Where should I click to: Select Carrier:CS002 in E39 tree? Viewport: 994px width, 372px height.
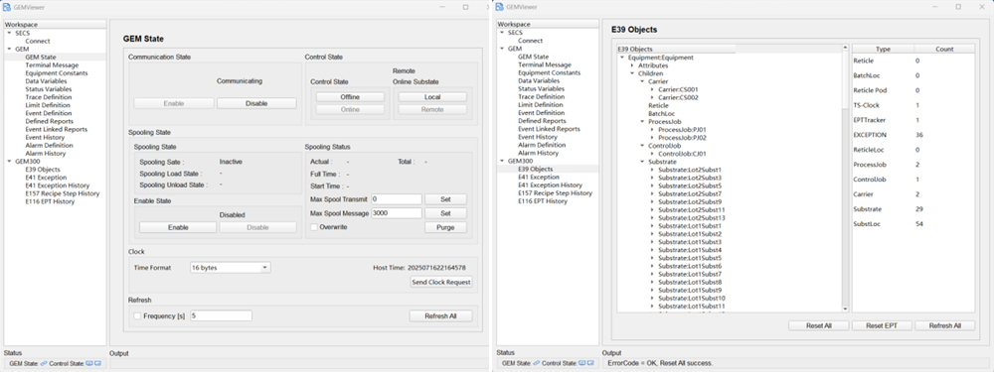(678, 97)
